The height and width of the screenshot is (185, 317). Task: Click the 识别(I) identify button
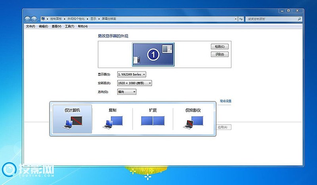220,54
